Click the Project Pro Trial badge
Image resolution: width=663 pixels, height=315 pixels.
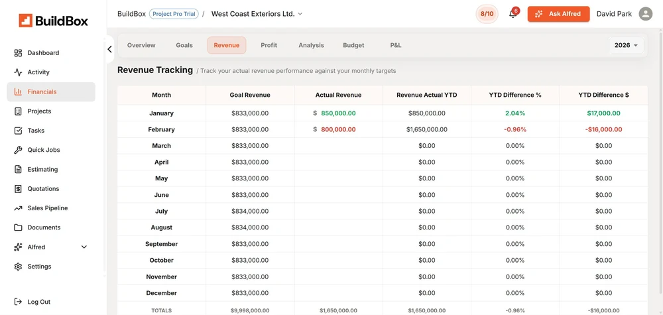pyautogui.click(x=174, y=14)
